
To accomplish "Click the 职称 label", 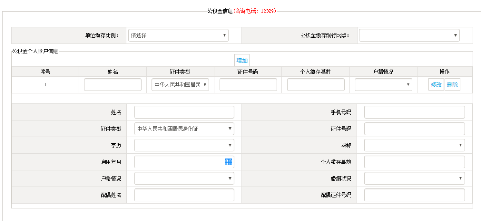I will point(346,145).
